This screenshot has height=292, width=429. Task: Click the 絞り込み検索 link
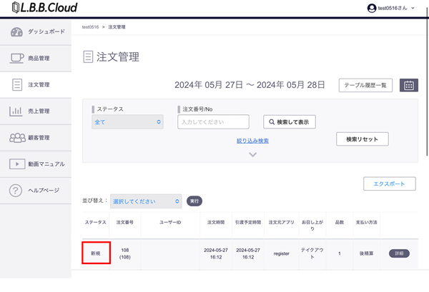pos(252,141)
